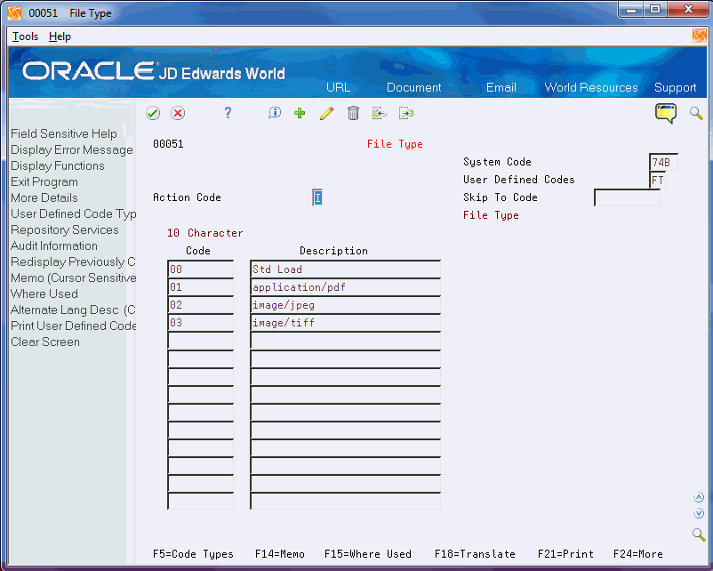Open the Support link

(676, 87)
